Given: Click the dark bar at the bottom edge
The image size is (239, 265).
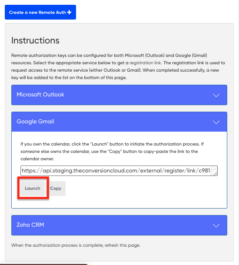Looking at the screenshot, I should click(43, 264).
